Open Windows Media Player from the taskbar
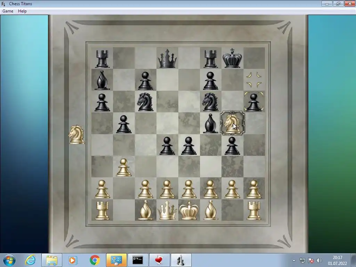This screenshot has height=267, width=356. (x=73, y=260)
